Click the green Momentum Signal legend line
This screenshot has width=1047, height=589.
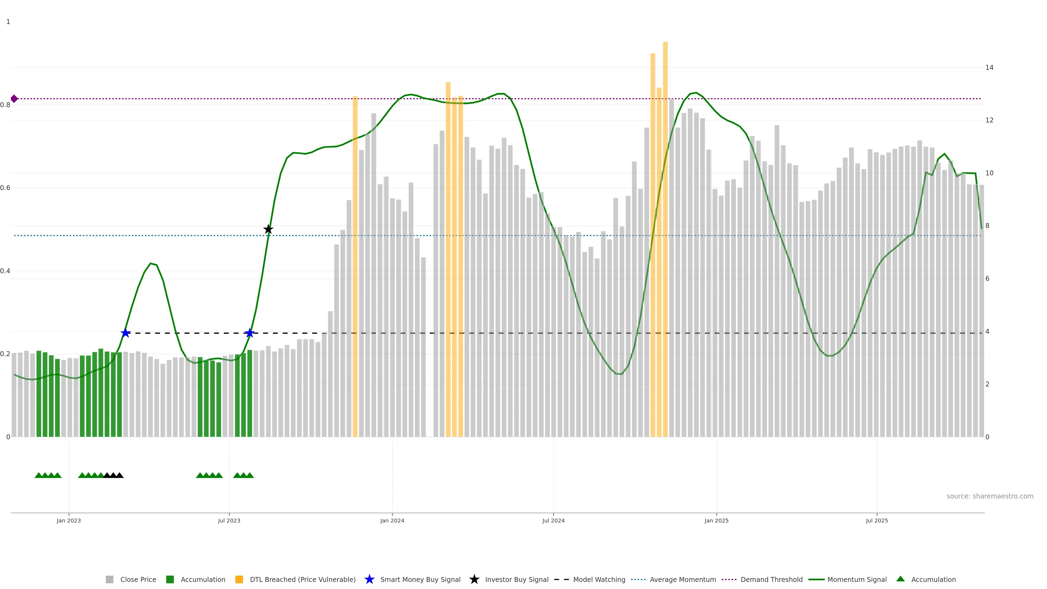click(816, 579)
